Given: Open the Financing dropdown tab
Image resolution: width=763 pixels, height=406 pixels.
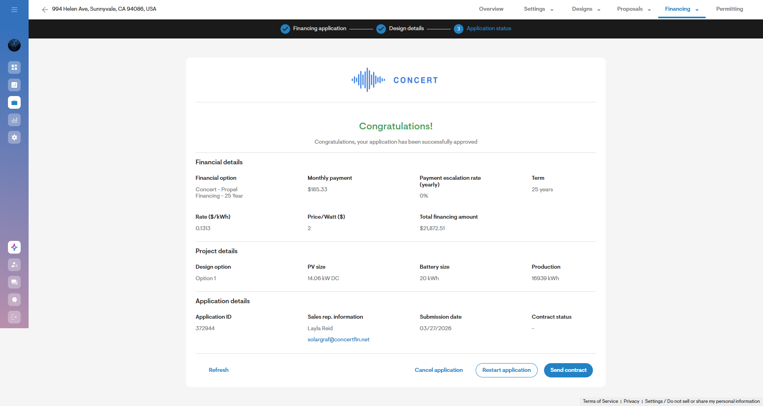Looking at the screenshot, I should [x=682, y=9].
